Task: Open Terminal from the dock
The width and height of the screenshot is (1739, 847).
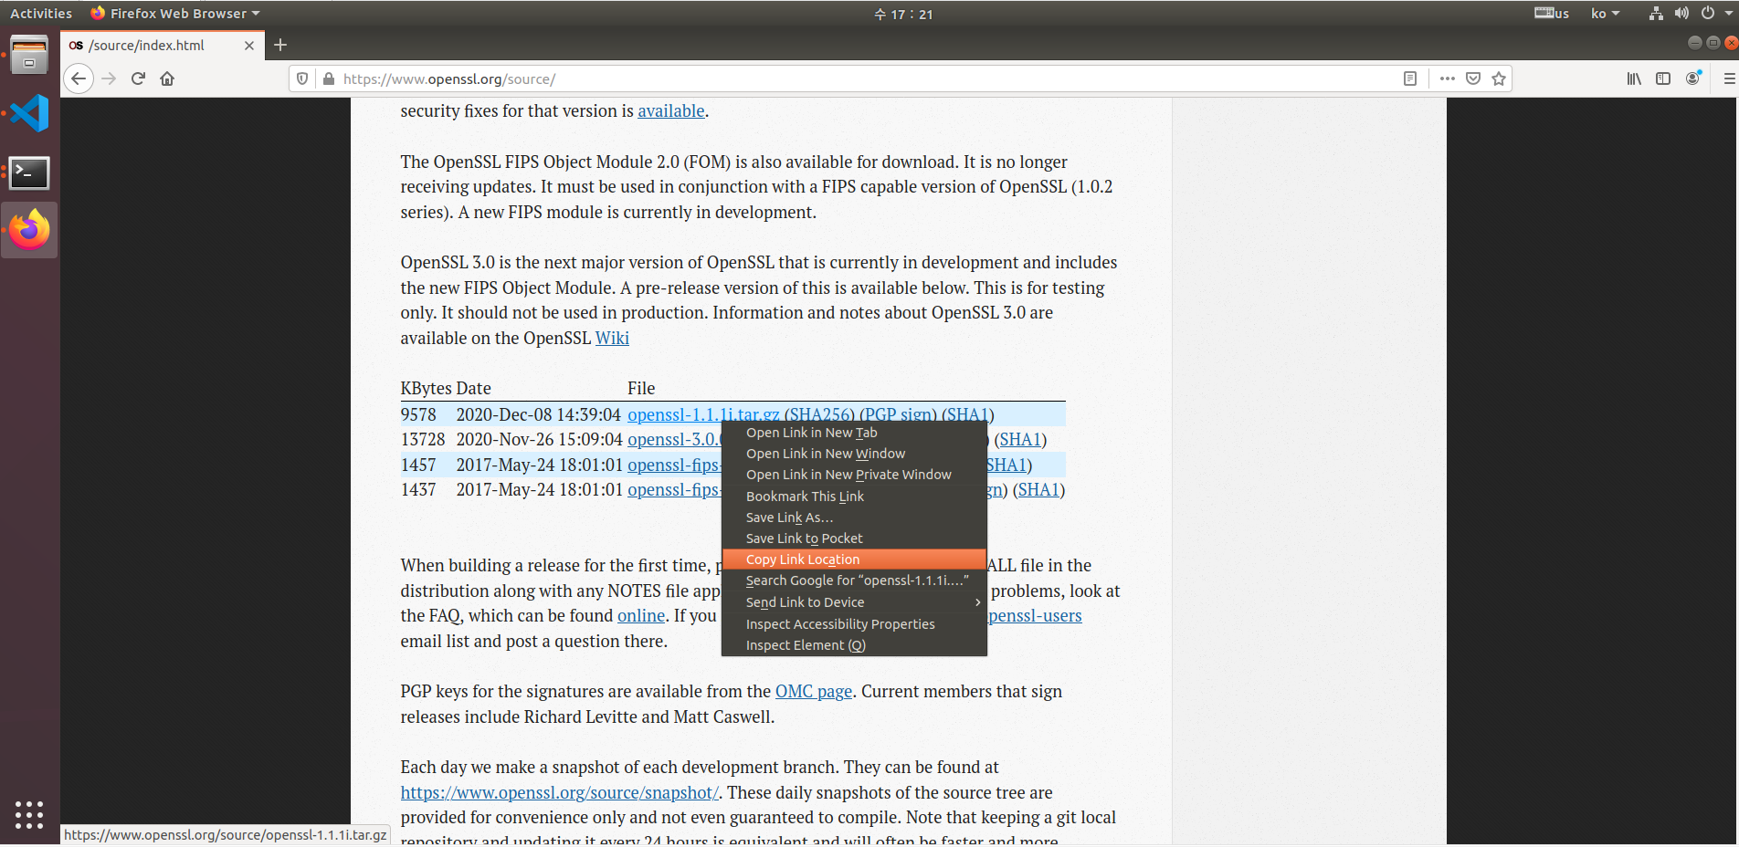Action: point(29,172)
